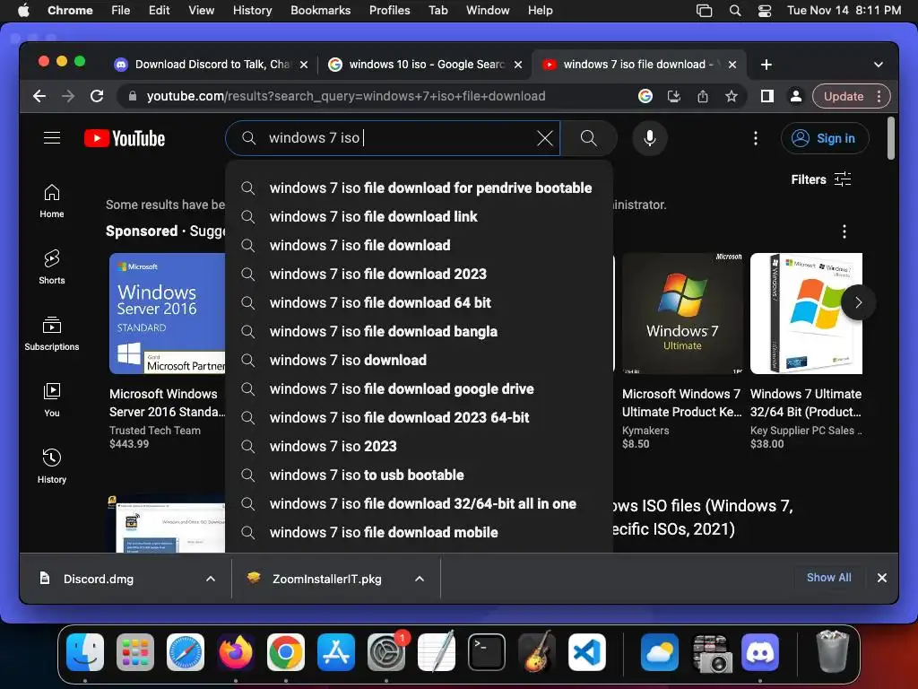Open Terminal from the Dock
Screen dimensions: 918x689
coord(487,652)
